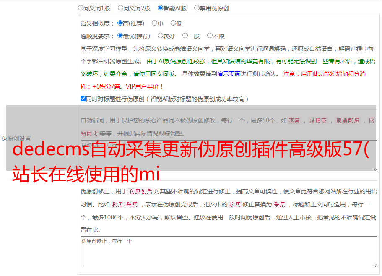
Task: Set 语义相似度 to 低
Action: [x=173, y=23]
